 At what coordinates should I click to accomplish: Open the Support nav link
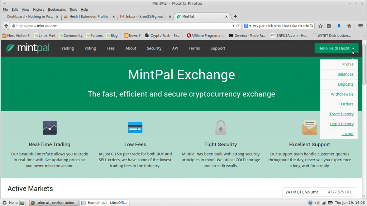click(218, 48)
